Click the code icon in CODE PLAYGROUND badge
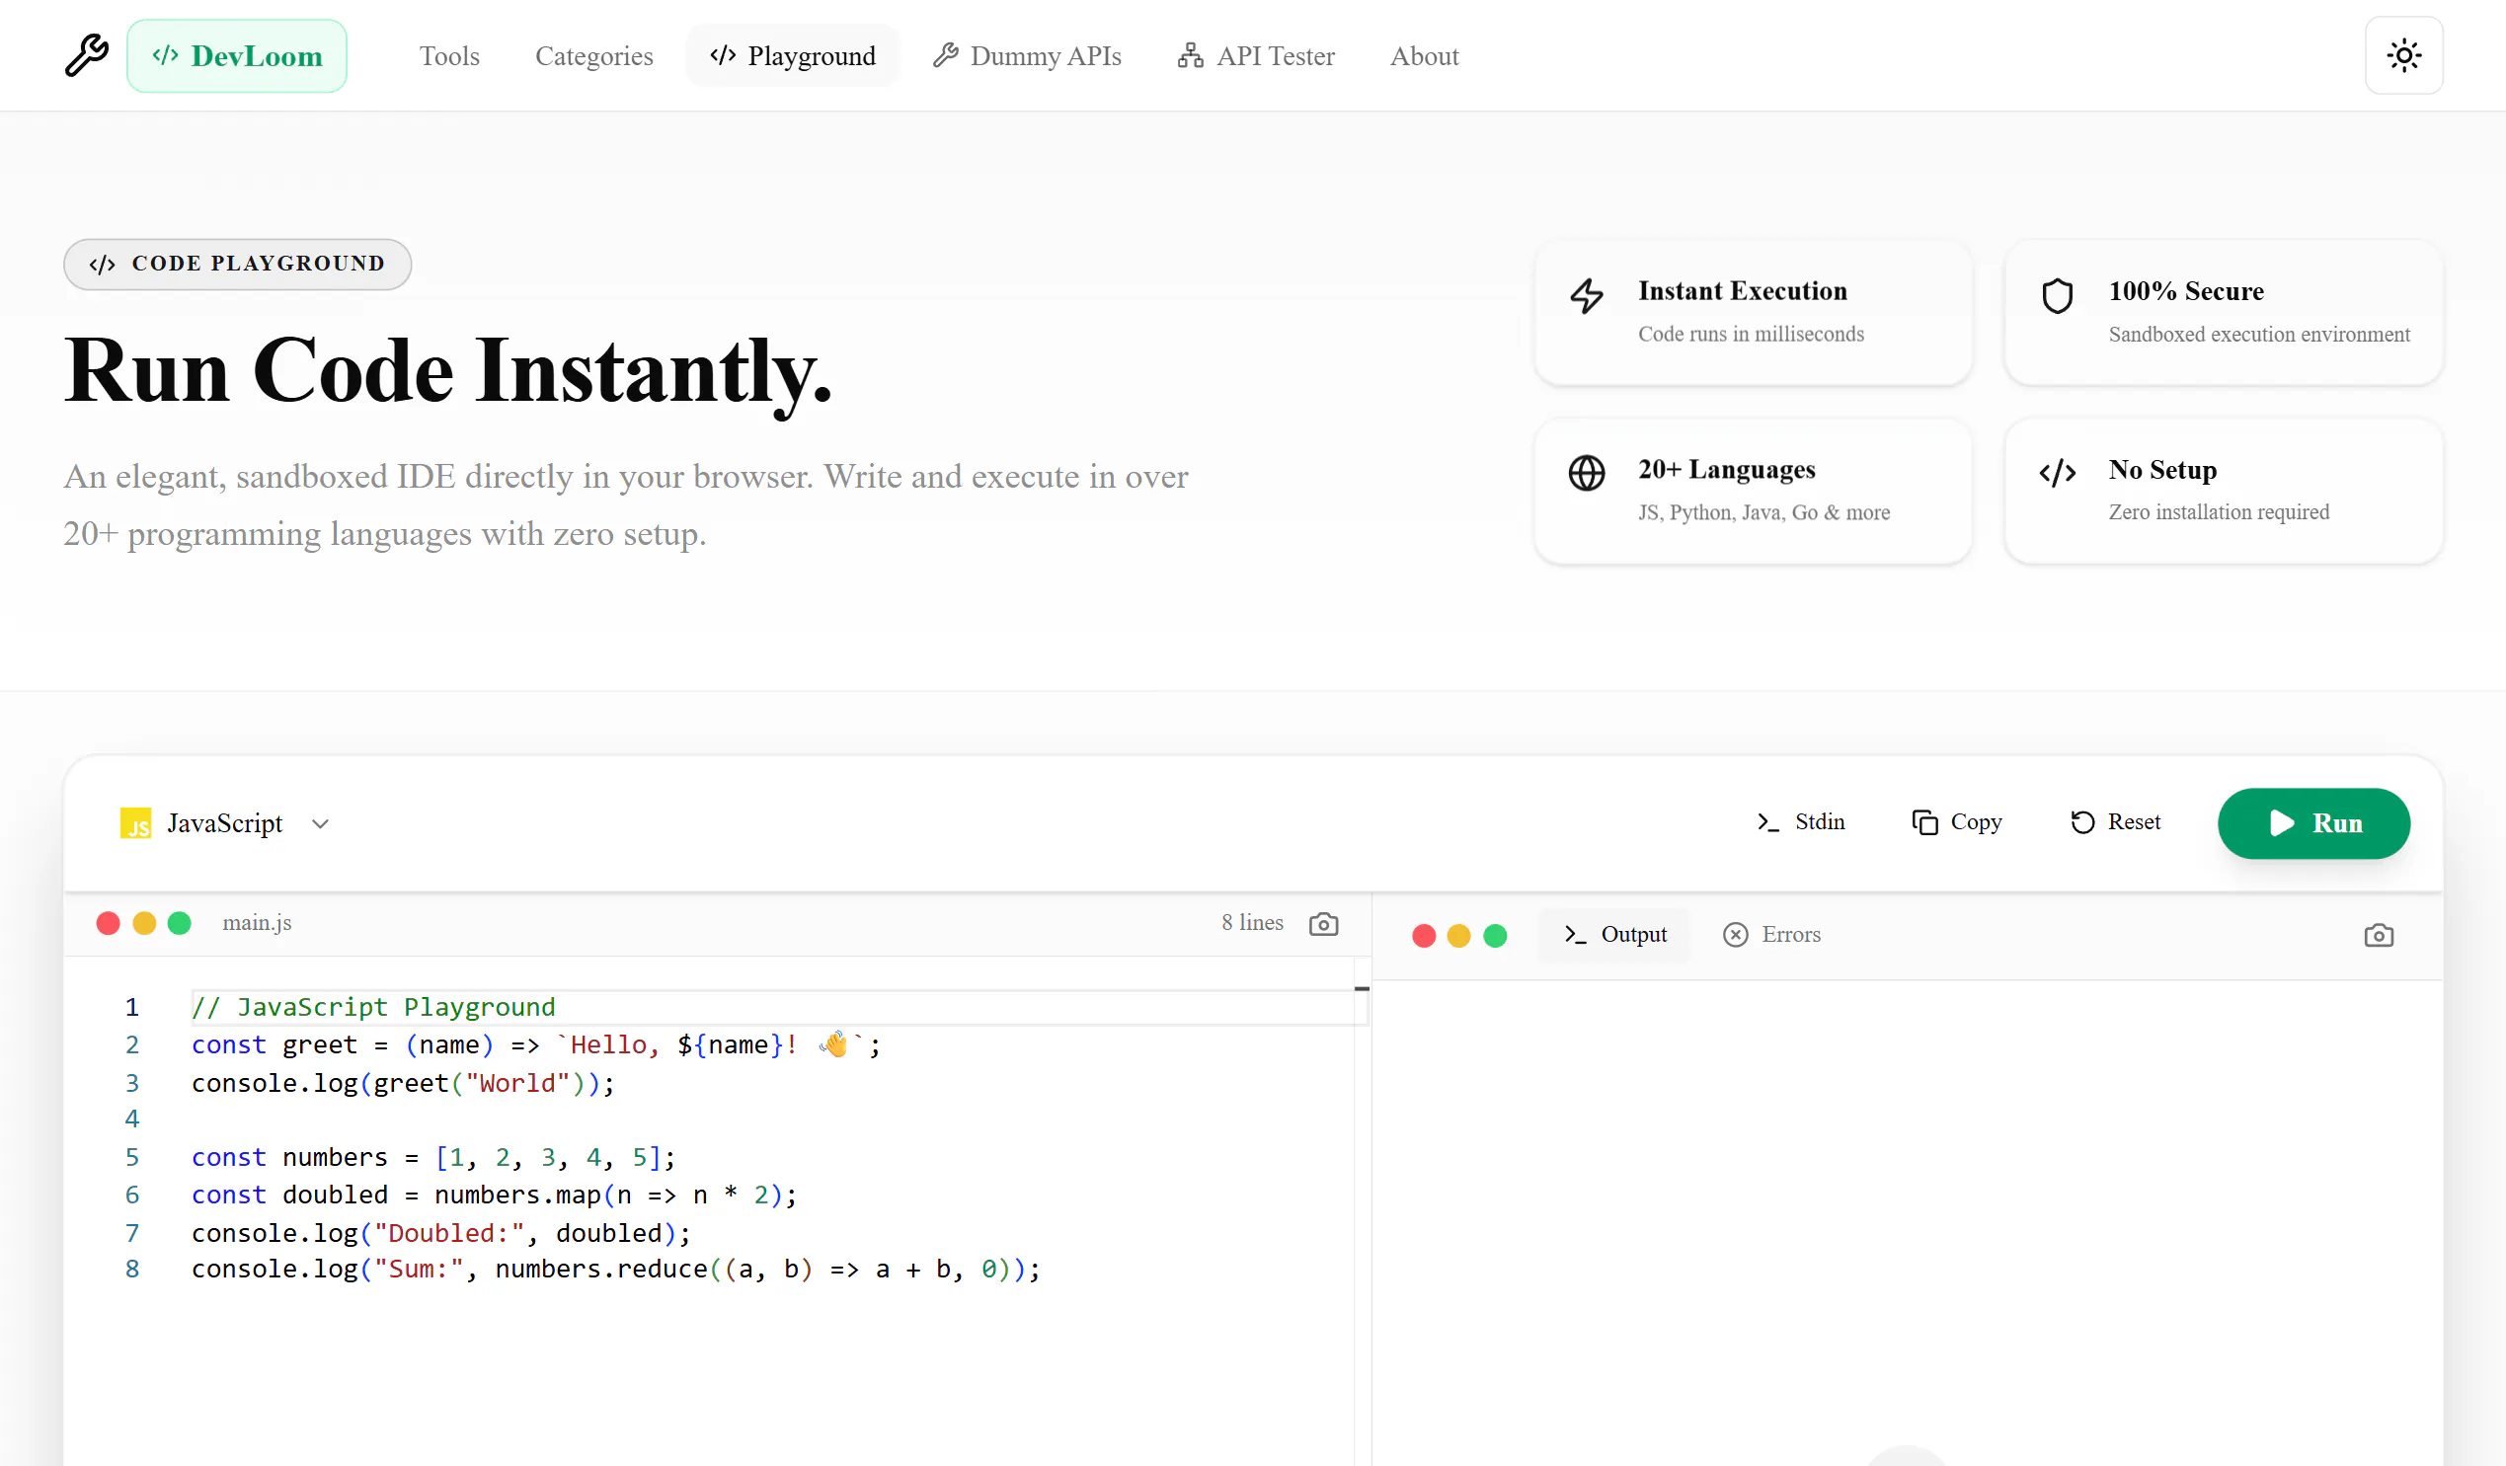The image size is (2506, 1466). pyautogui.click(x=103, y=265)
